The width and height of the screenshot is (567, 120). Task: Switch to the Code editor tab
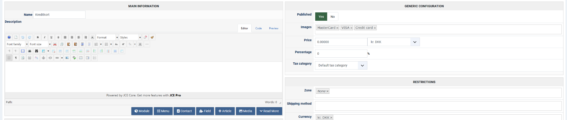(258, 28)
